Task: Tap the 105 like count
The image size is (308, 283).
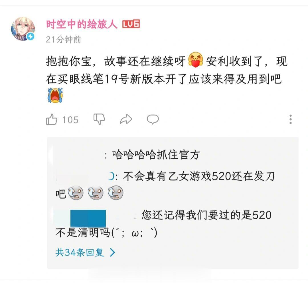Action: coord(70,120)
